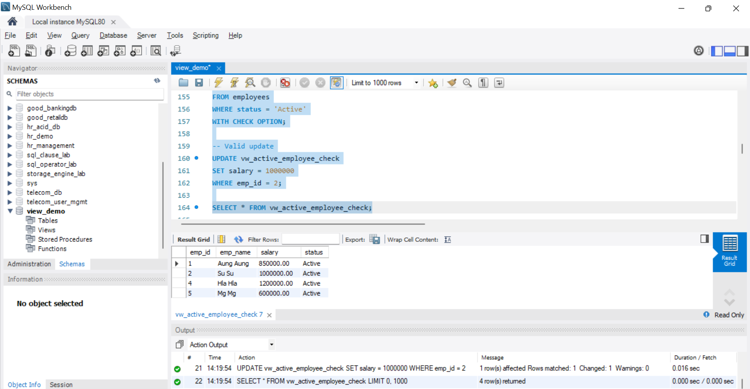This screenshot has height=389, width=750.
Task: Collapse view_demo schema node
Action: click(10, 211)
